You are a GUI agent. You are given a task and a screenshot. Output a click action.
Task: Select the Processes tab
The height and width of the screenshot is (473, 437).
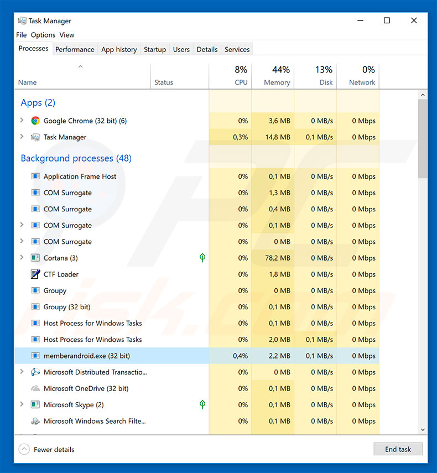tap(34, 49)
